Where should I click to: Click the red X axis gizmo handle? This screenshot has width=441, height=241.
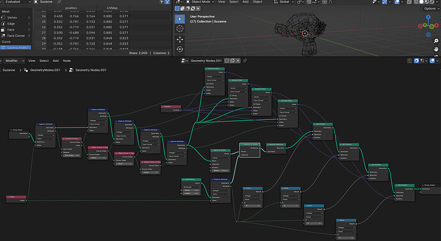(x=437, y=26)
